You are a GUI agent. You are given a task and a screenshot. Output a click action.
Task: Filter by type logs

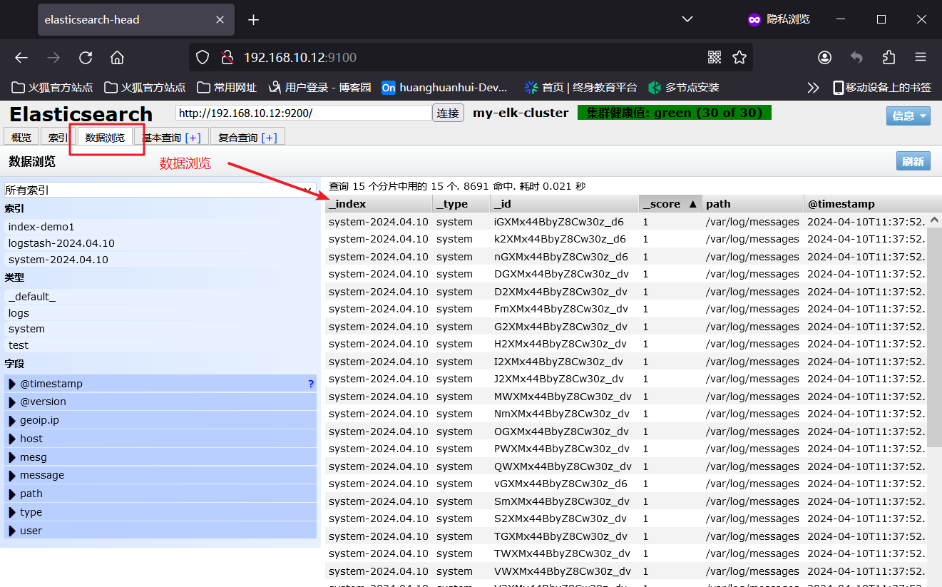click(19, 313)
